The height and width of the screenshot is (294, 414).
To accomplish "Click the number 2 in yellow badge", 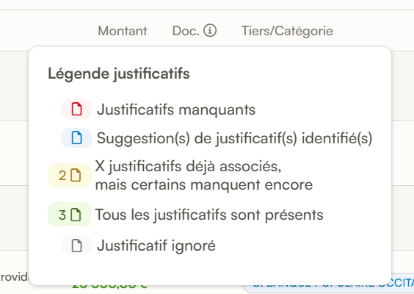I will [62, 176].
